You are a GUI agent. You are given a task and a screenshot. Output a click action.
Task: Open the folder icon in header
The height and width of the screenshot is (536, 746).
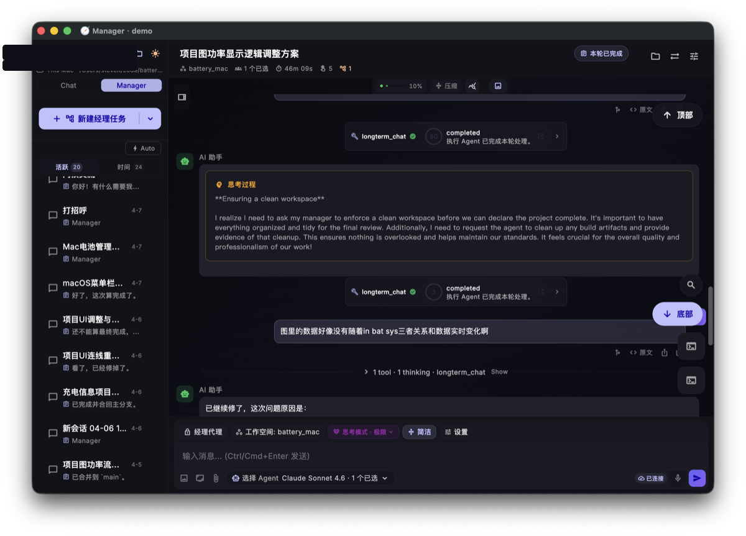click(655, 56)
